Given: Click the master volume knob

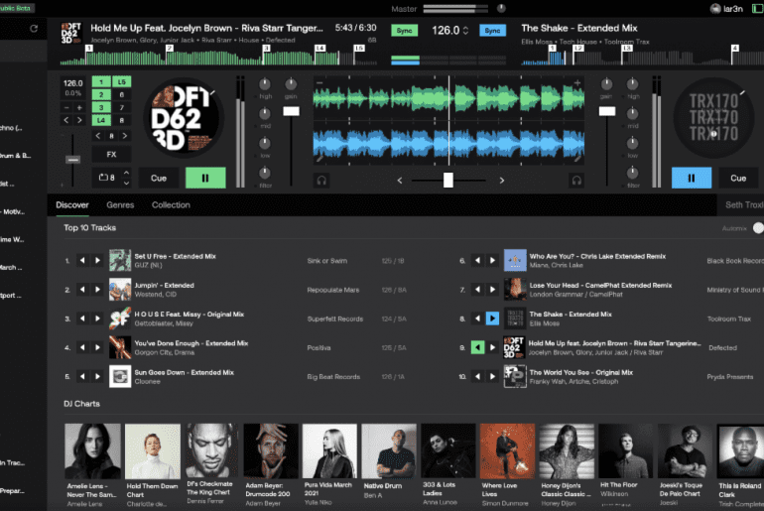Looking at the screenshot, I should pyautogui.click(x=501, y=8).
